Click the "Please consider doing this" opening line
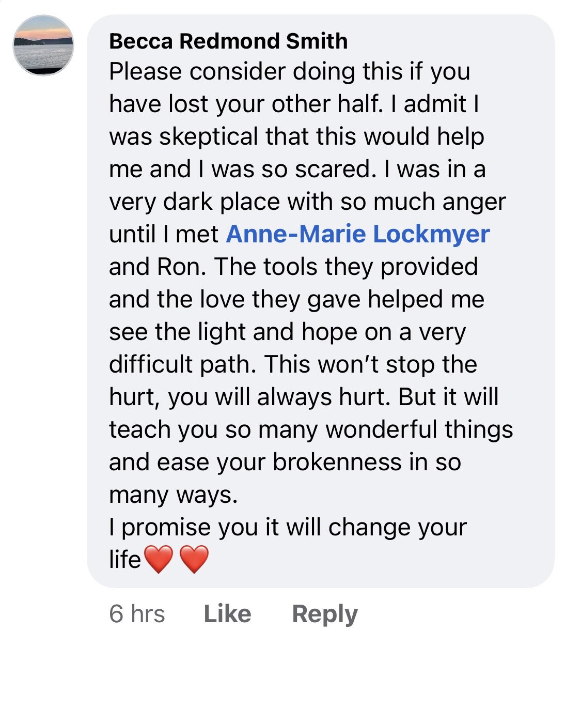Viewport: 581px width, 708px height. tap(289, 72)
